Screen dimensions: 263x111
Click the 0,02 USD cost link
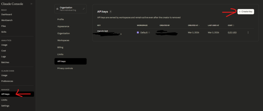[232, 33]
